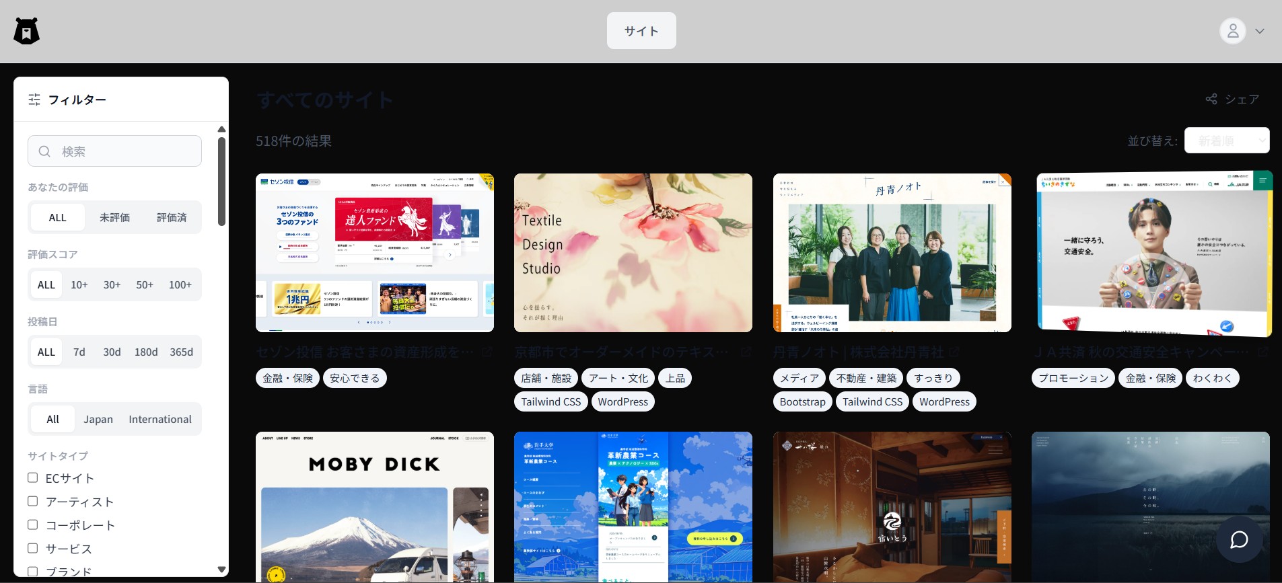Select the 未評価 rating tab

pyautogui.click(x=114, y=217)
